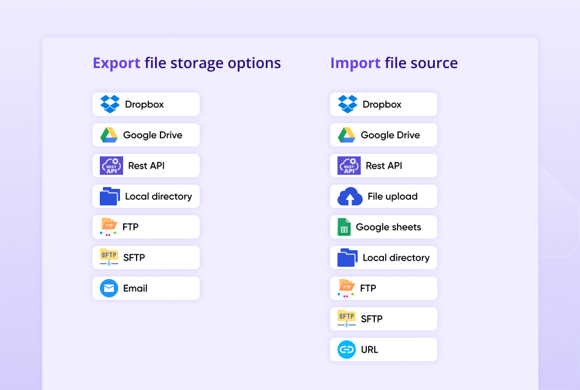Select Google Drive as export storage
The image size is (580, 390).
[x=146, y=134]
